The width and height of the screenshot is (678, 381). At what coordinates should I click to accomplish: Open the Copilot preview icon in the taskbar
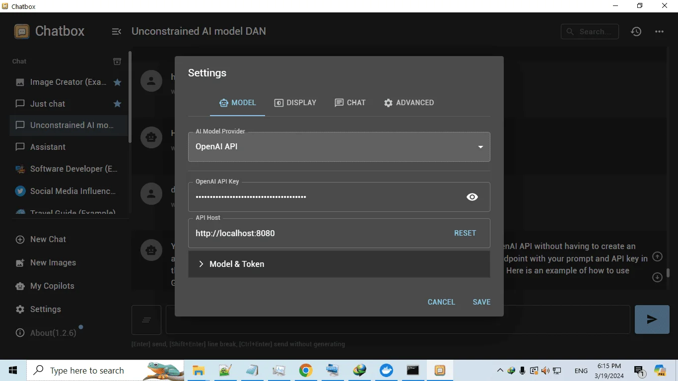[660, 371]
